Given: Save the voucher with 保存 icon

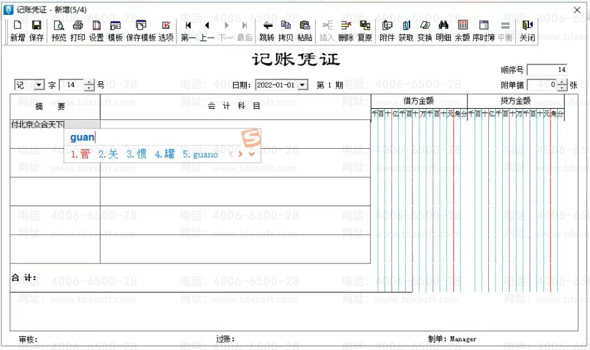Looking at the screenshot, I should [36, 30].
